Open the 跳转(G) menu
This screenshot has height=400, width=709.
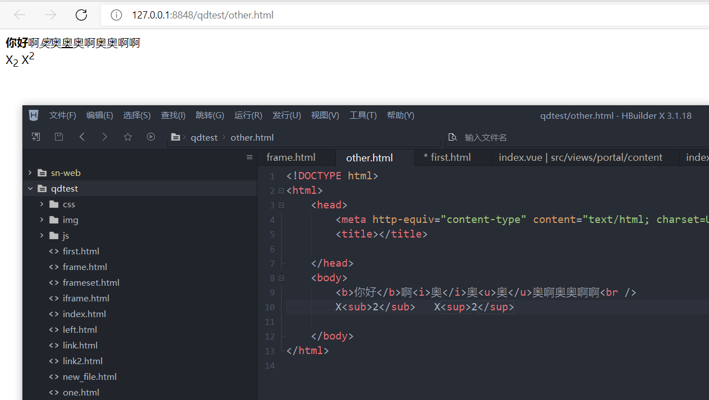pyautogui.click(x=210, y=115)
